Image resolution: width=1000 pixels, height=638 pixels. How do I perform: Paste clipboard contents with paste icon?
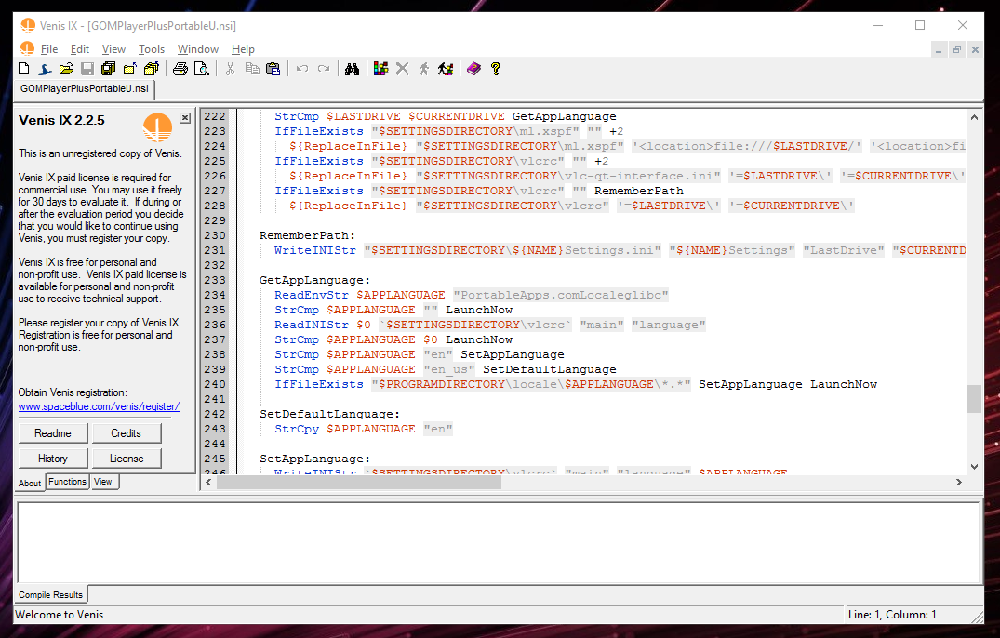pos(273,69)
